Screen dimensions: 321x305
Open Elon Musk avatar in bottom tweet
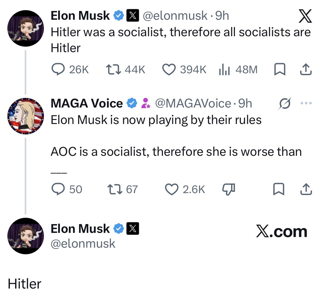coord(26,236)
